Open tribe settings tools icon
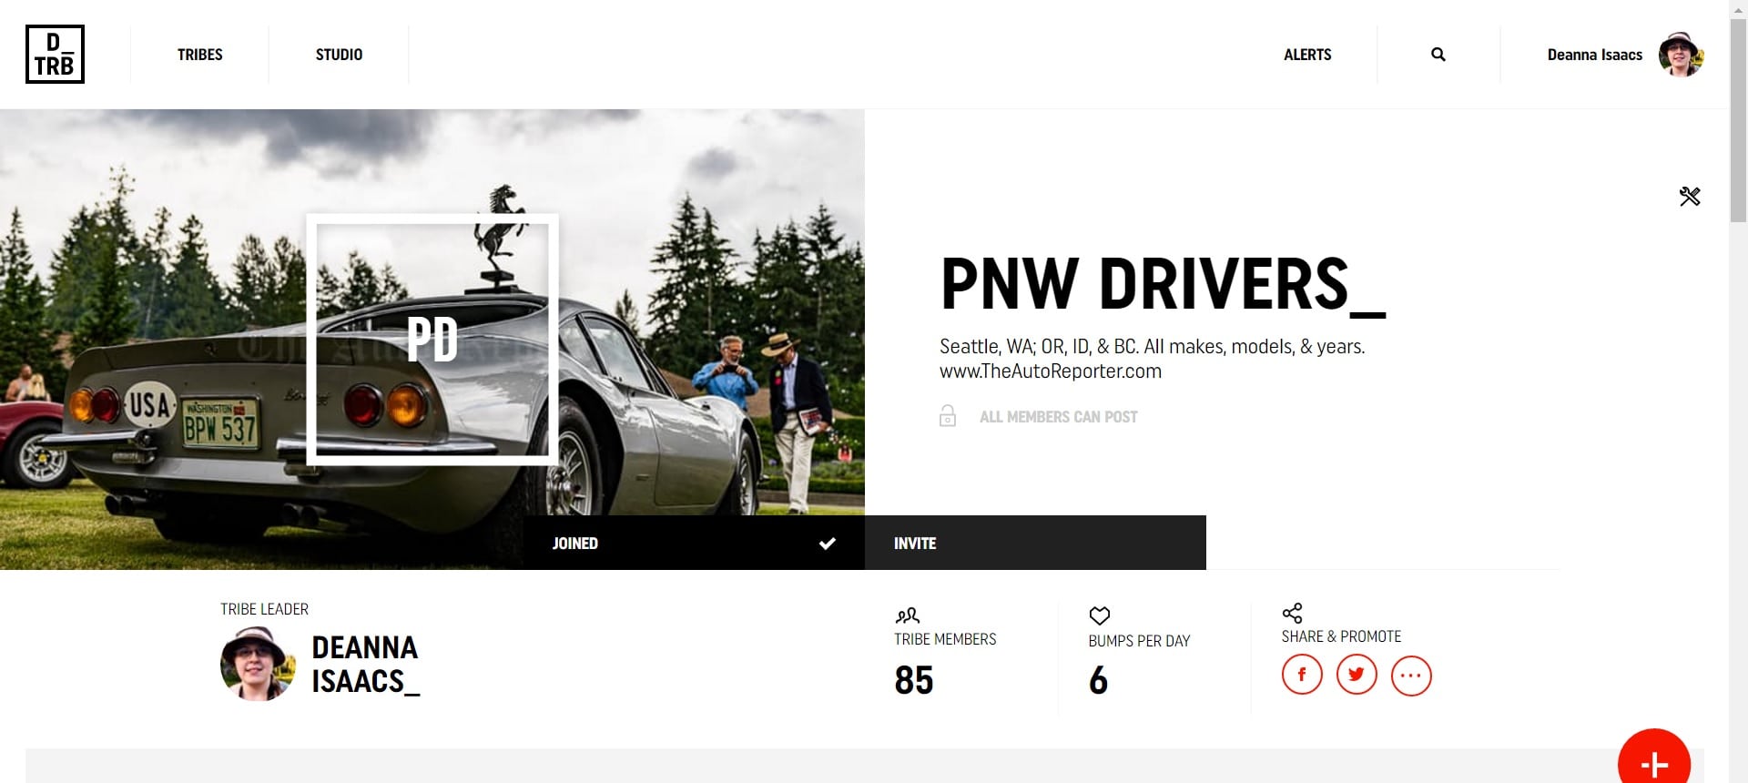Viewport: 1748px width, 783px height. tap(1690, 197)
